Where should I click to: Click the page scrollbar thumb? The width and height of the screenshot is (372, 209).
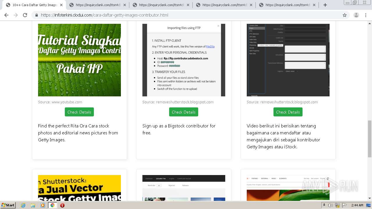[x=370, y=139]
